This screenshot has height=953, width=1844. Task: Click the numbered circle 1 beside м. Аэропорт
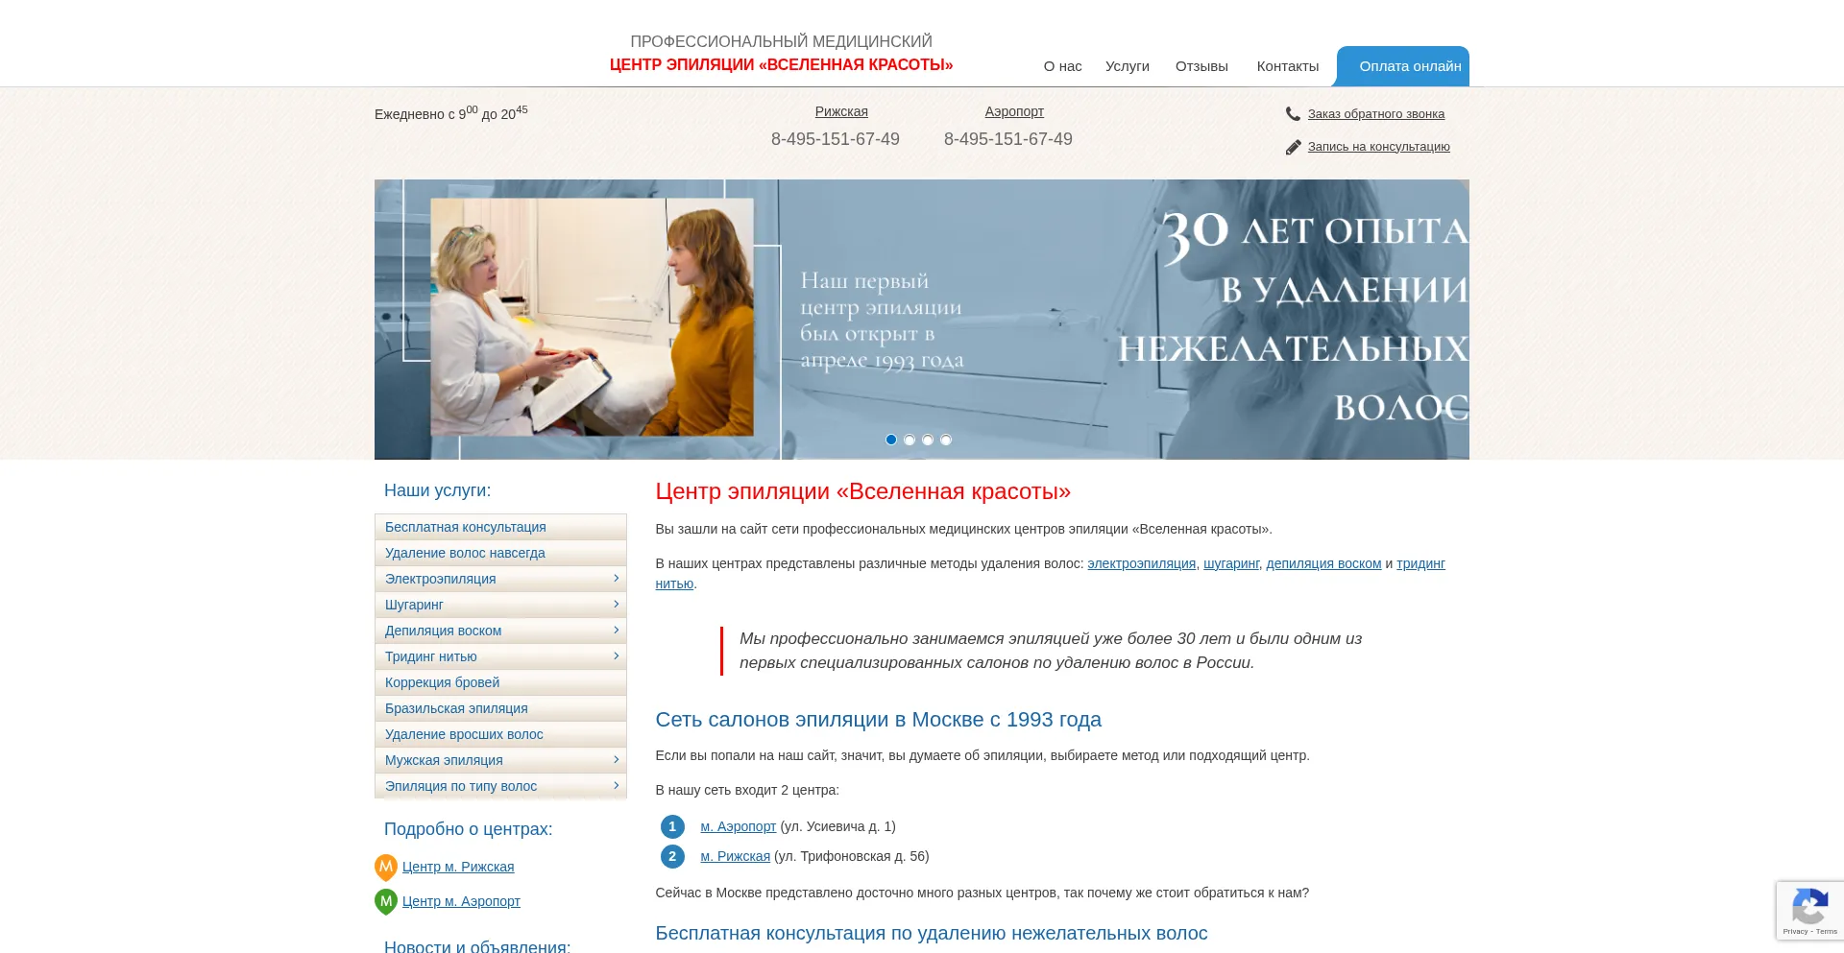tap(672, 826)
